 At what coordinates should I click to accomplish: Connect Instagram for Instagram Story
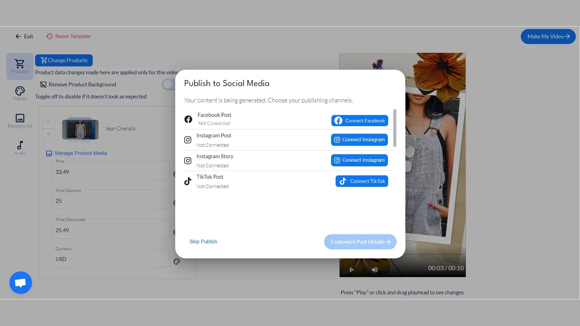pyautogui.click(x=359, y=160)
